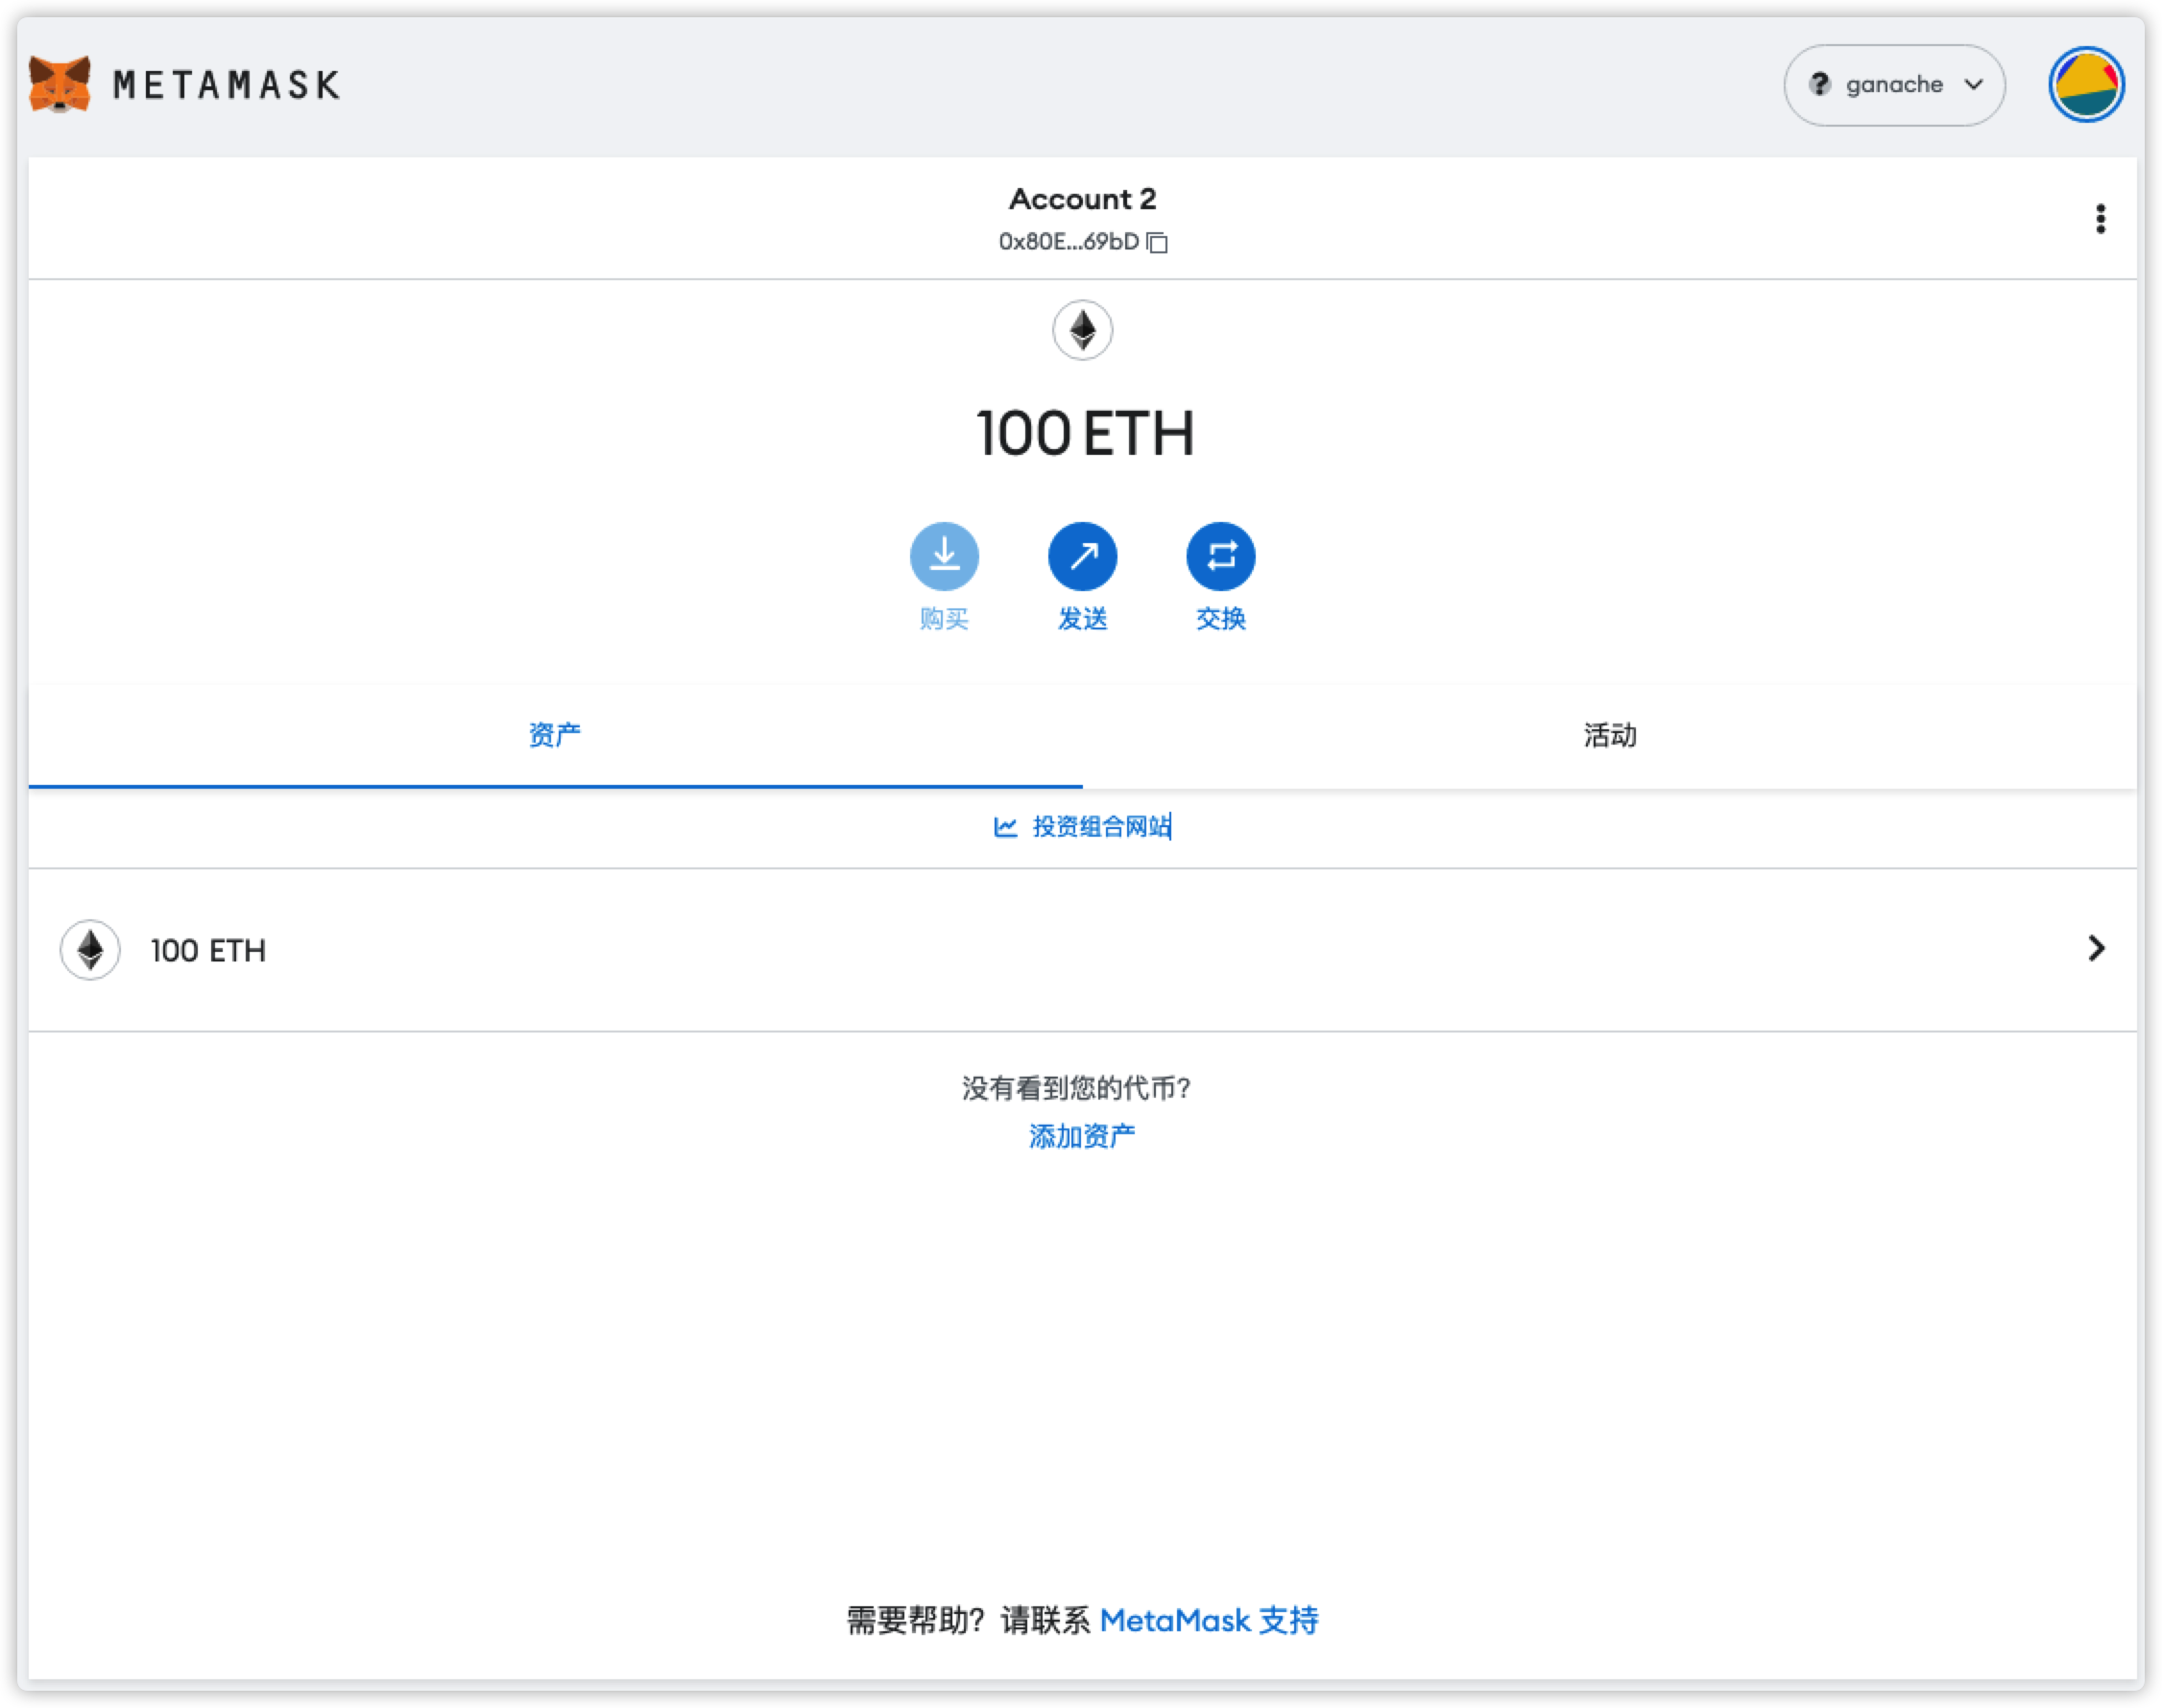Open the 投资组合网站 portfolio link
The image size is (2162, 1708).
click(x=1100, y=826)
